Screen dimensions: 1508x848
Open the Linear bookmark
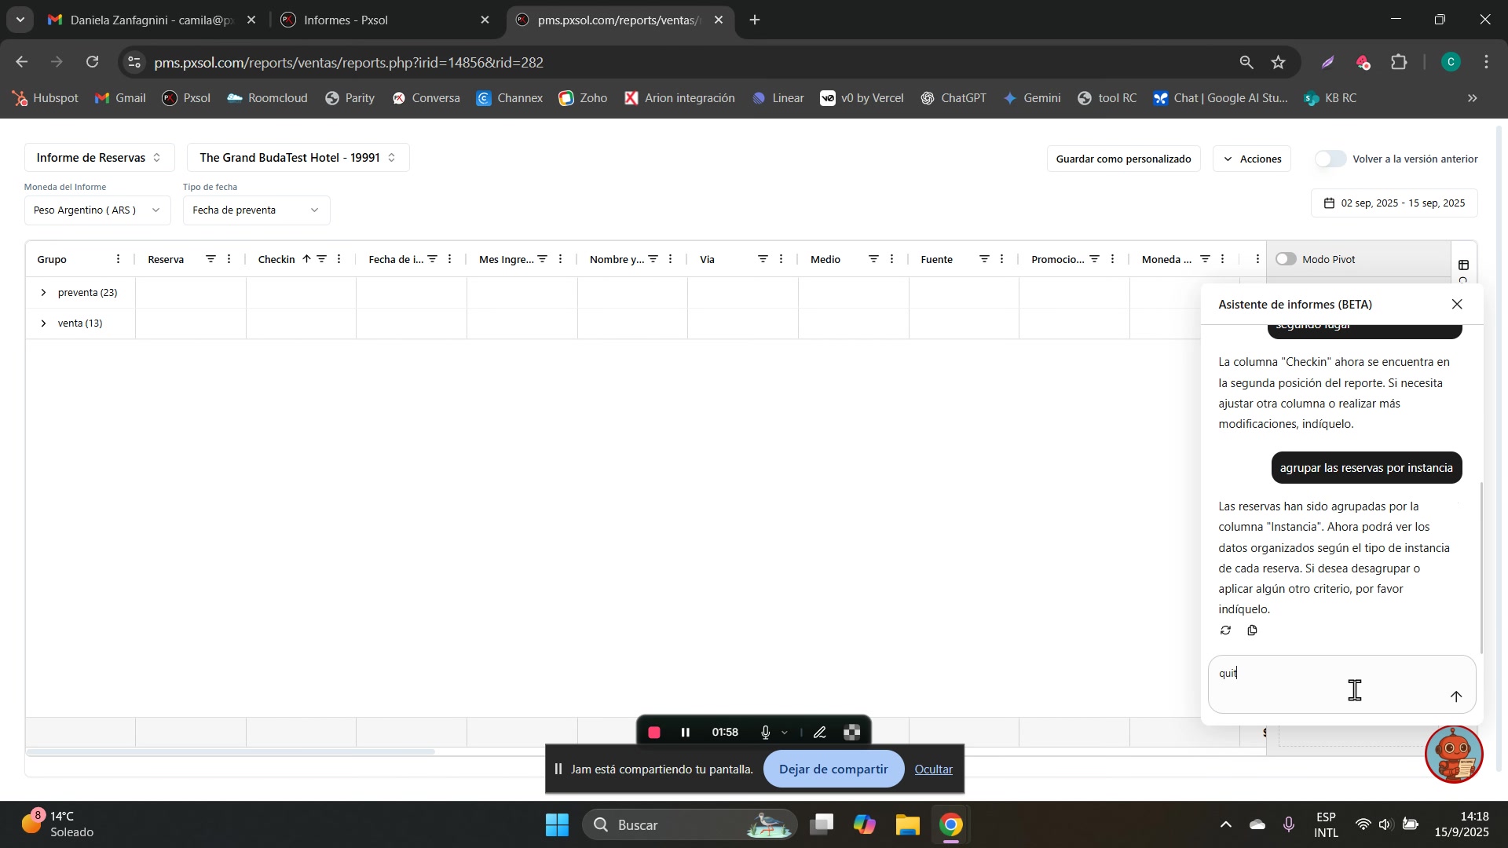point(778,98)
